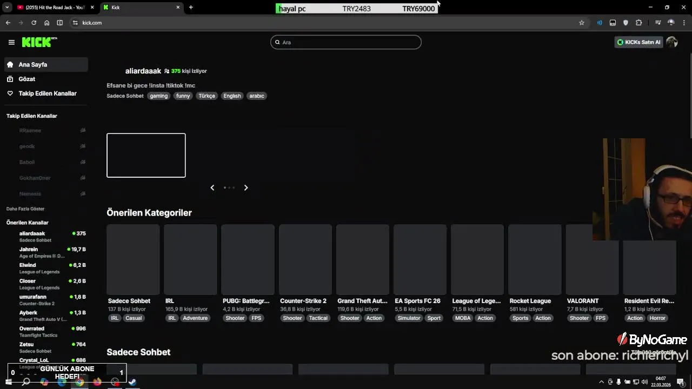Open the Counter-Strike 2 category title
The height and width of the screenshot is (389, 692).
303,301
